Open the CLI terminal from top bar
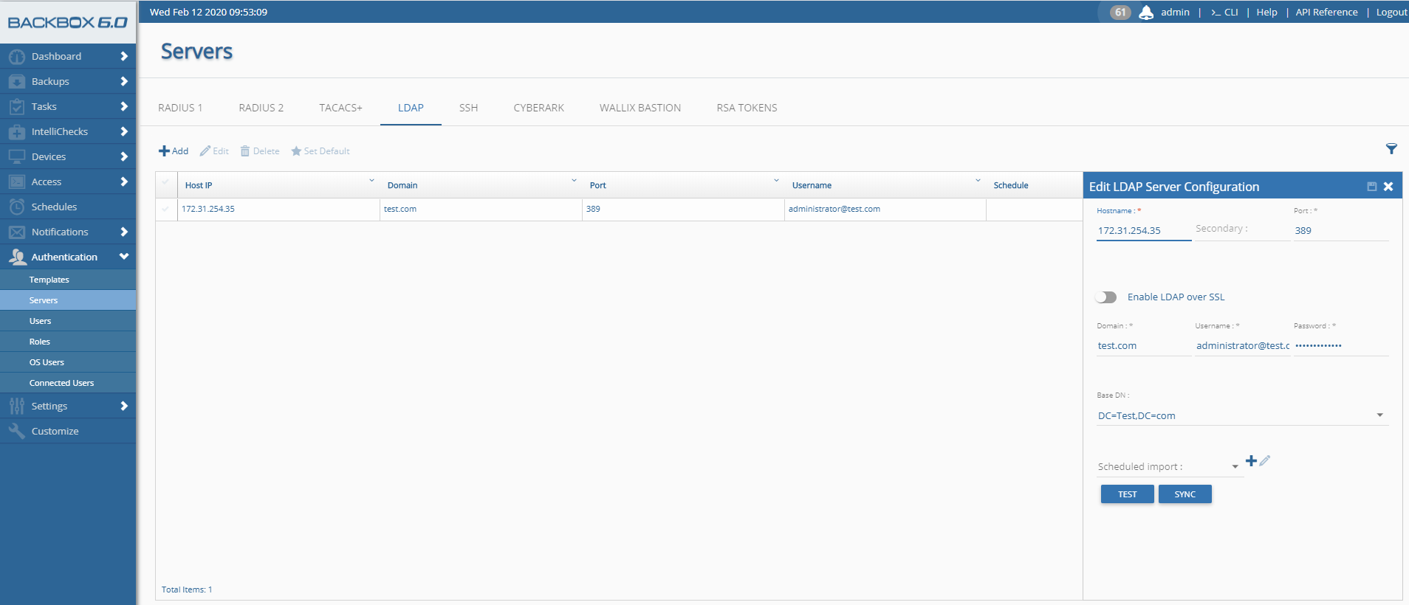 (x=1224, y=13)
